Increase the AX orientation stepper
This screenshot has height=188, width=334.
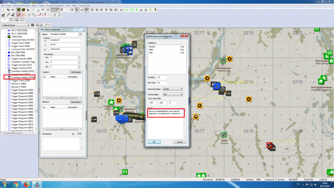coord(79,56)
